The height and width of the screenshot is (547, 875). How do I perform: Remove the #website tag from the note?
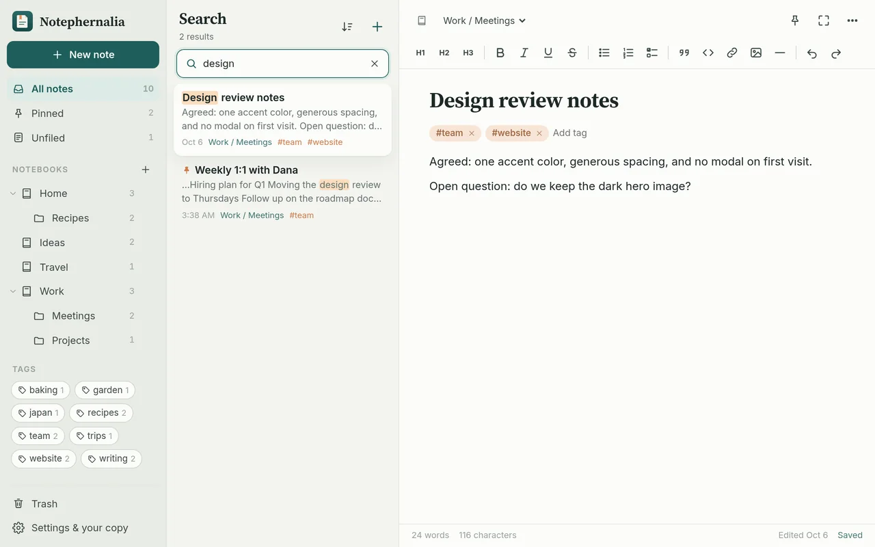click(539, 133)
